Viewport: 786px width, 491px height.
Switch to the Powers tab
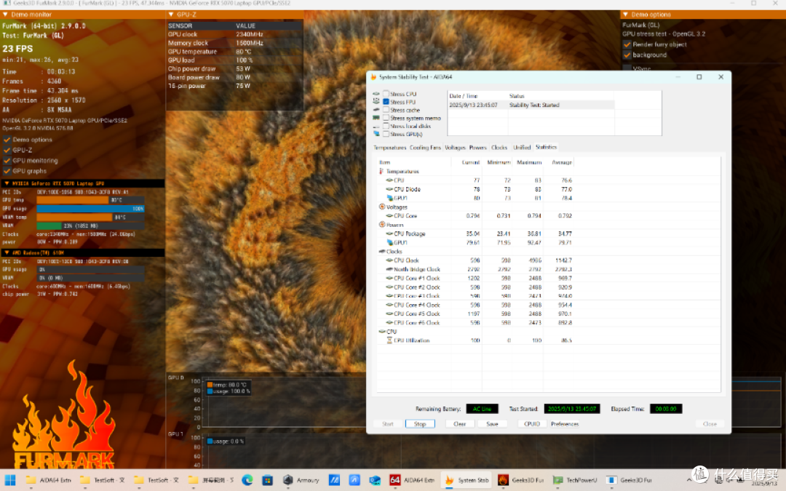click(x=477, y=147)
